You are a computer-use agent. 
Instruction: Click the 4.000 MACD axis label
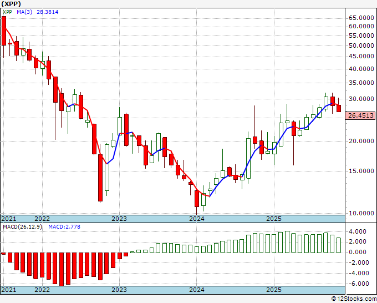click(x=359, y=232)
